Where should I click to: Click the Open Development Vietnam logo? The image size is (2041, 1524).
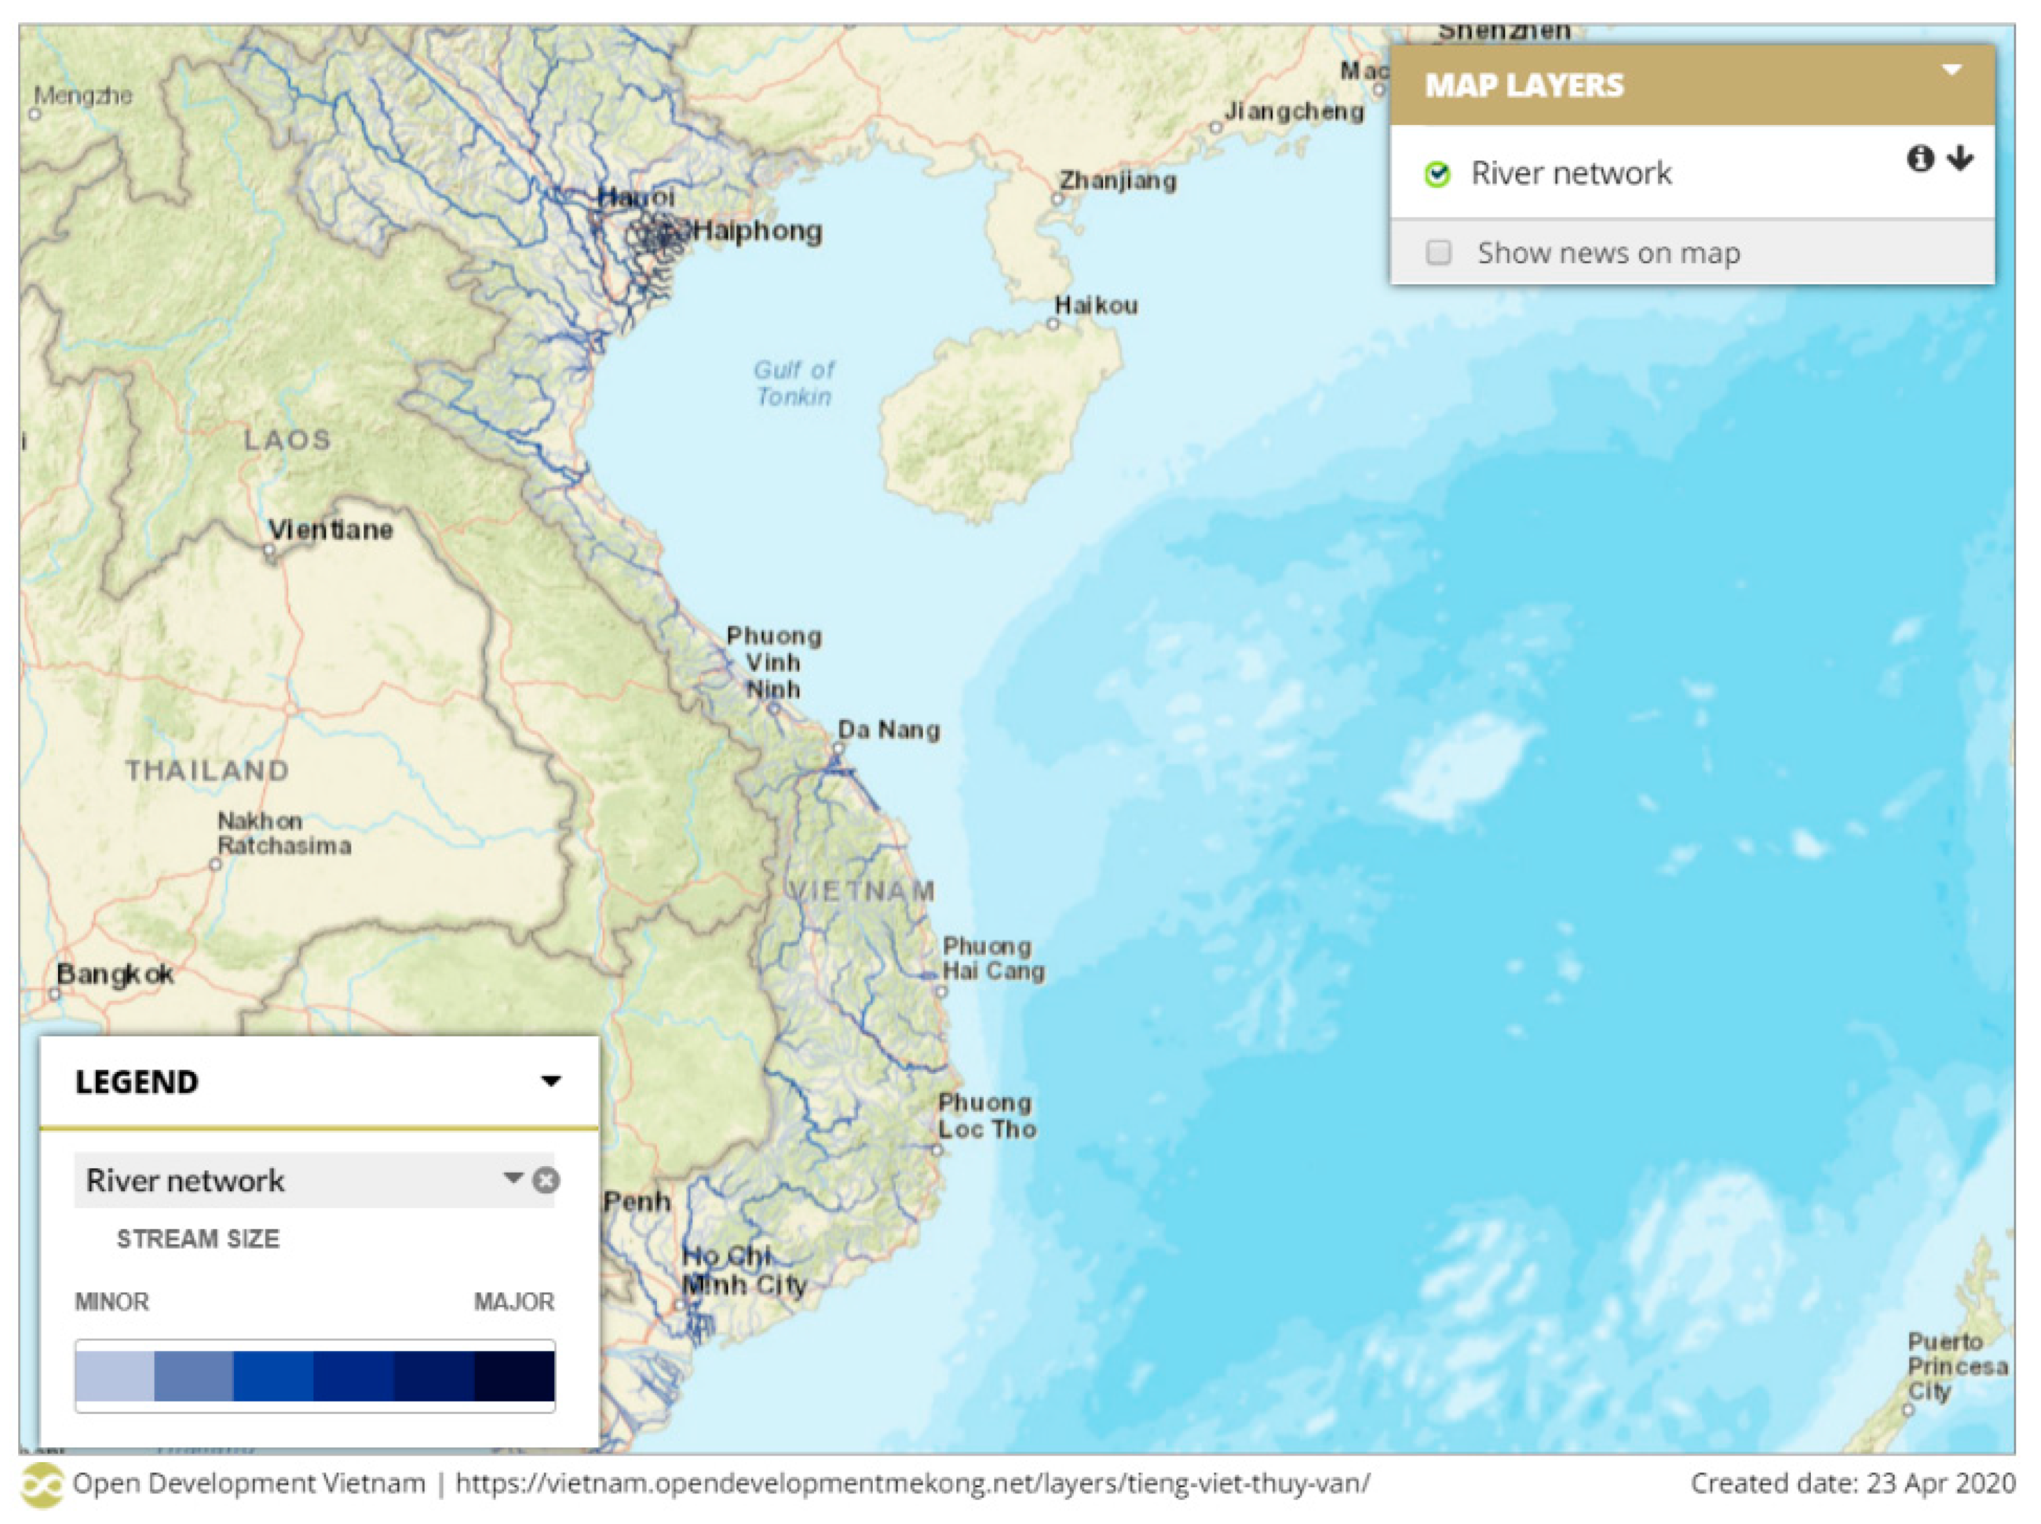tap(41, 1484)
